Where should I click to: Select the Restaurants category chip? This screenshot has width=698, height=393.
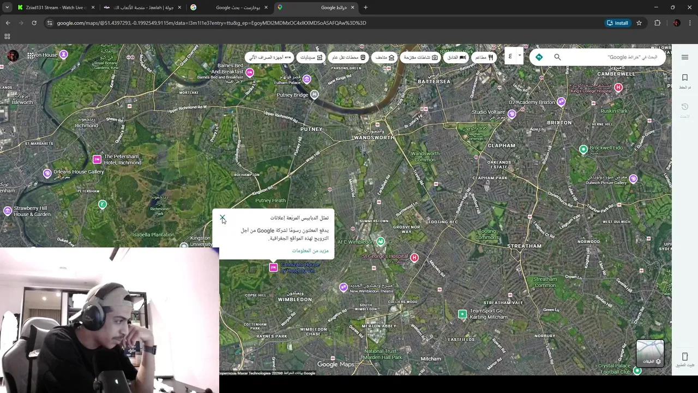click(x=484, y=57)
